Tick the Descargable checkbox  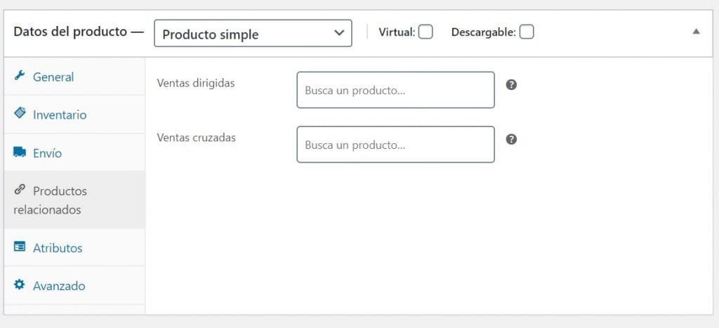point(527,32)
